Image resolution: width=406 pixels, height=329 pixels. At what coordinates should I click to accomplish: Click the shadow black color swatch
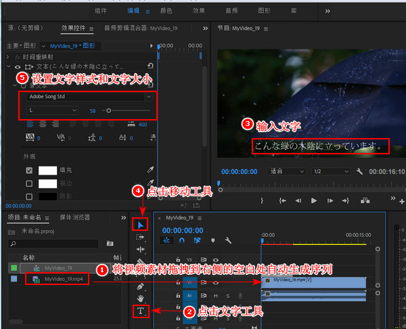coord(47,196)
